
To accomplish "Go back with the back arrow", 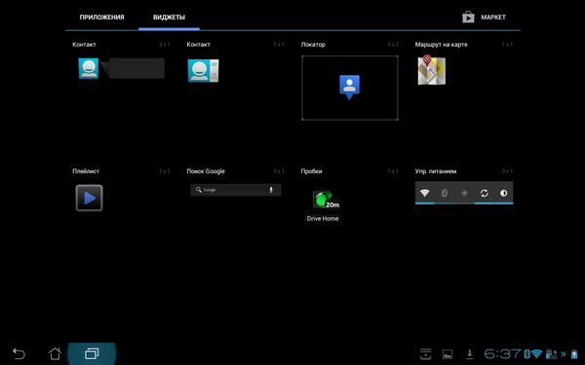I will pyautogui.click(x=19, y=353).
